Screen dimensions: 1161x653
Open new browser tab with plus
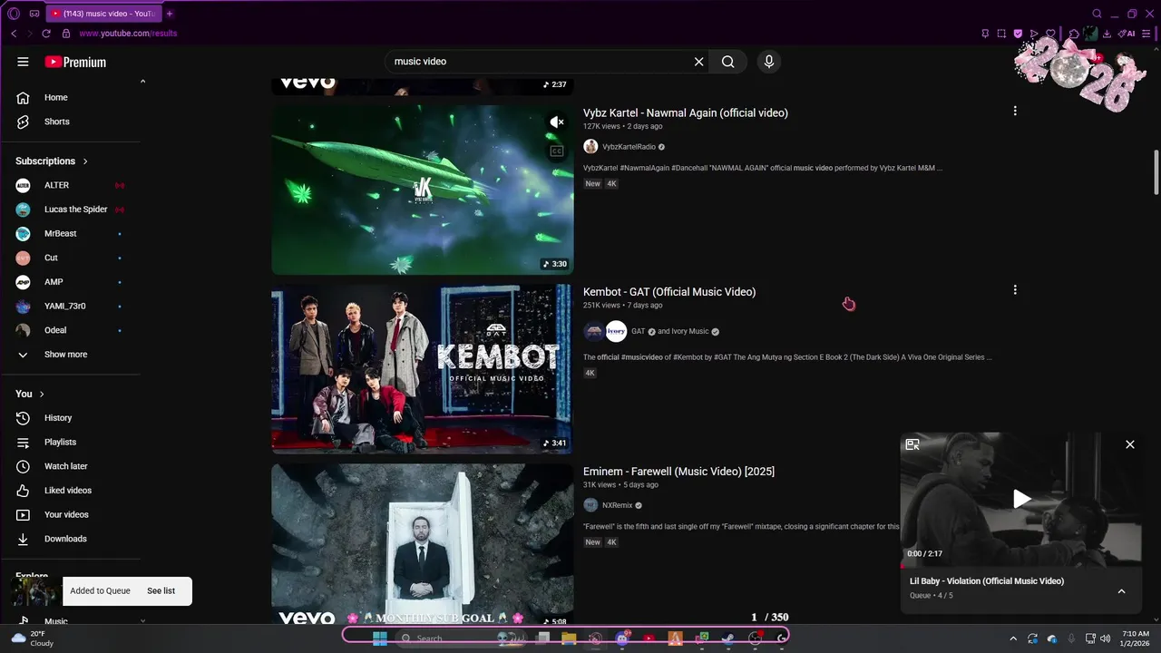(170, 14)
